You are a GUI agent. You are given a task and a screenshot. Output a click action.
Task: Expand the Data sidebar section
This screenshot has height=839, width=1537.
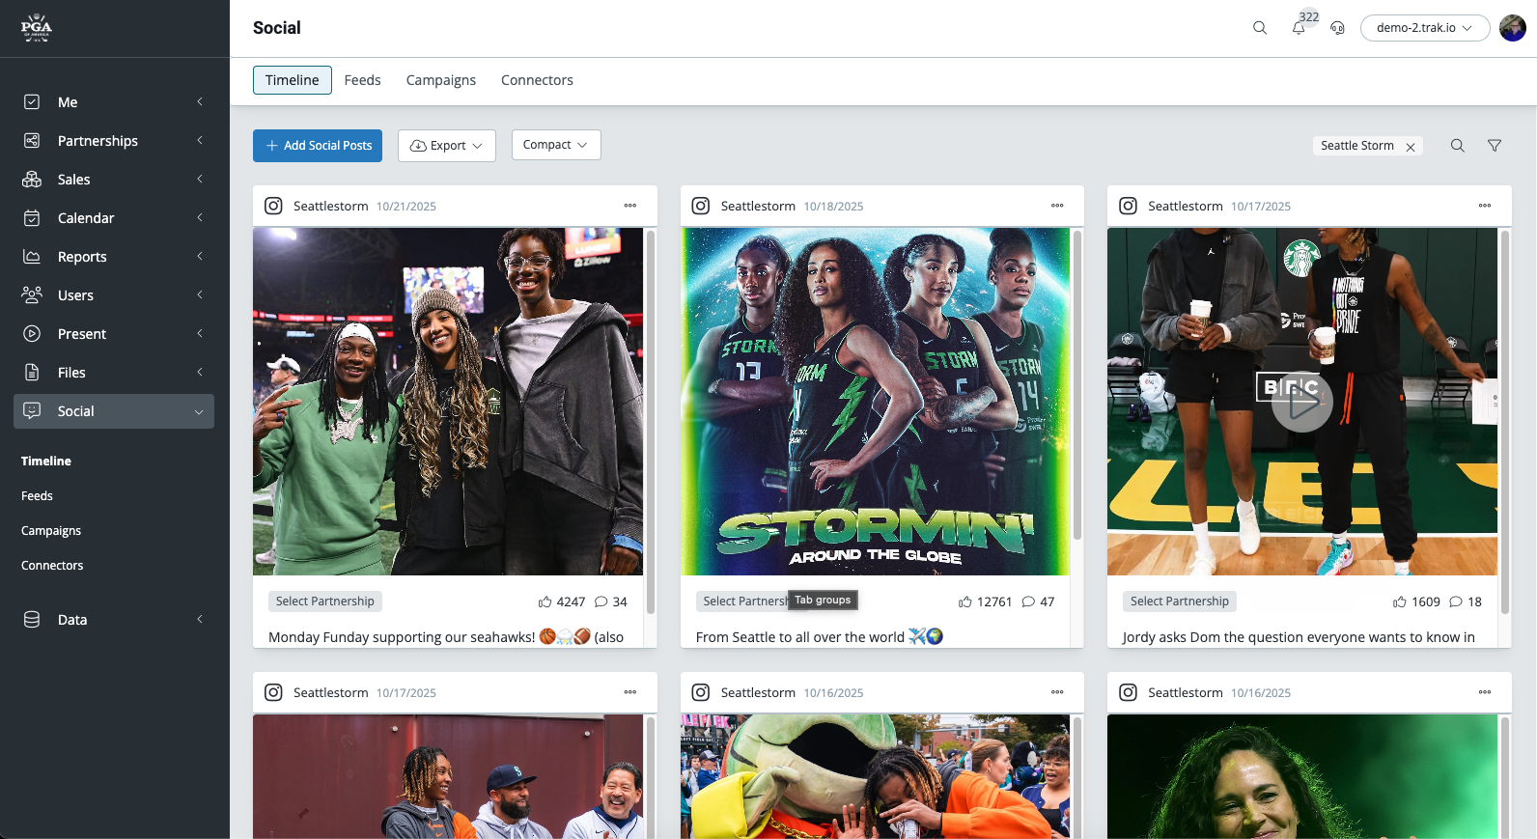[200, 620]
